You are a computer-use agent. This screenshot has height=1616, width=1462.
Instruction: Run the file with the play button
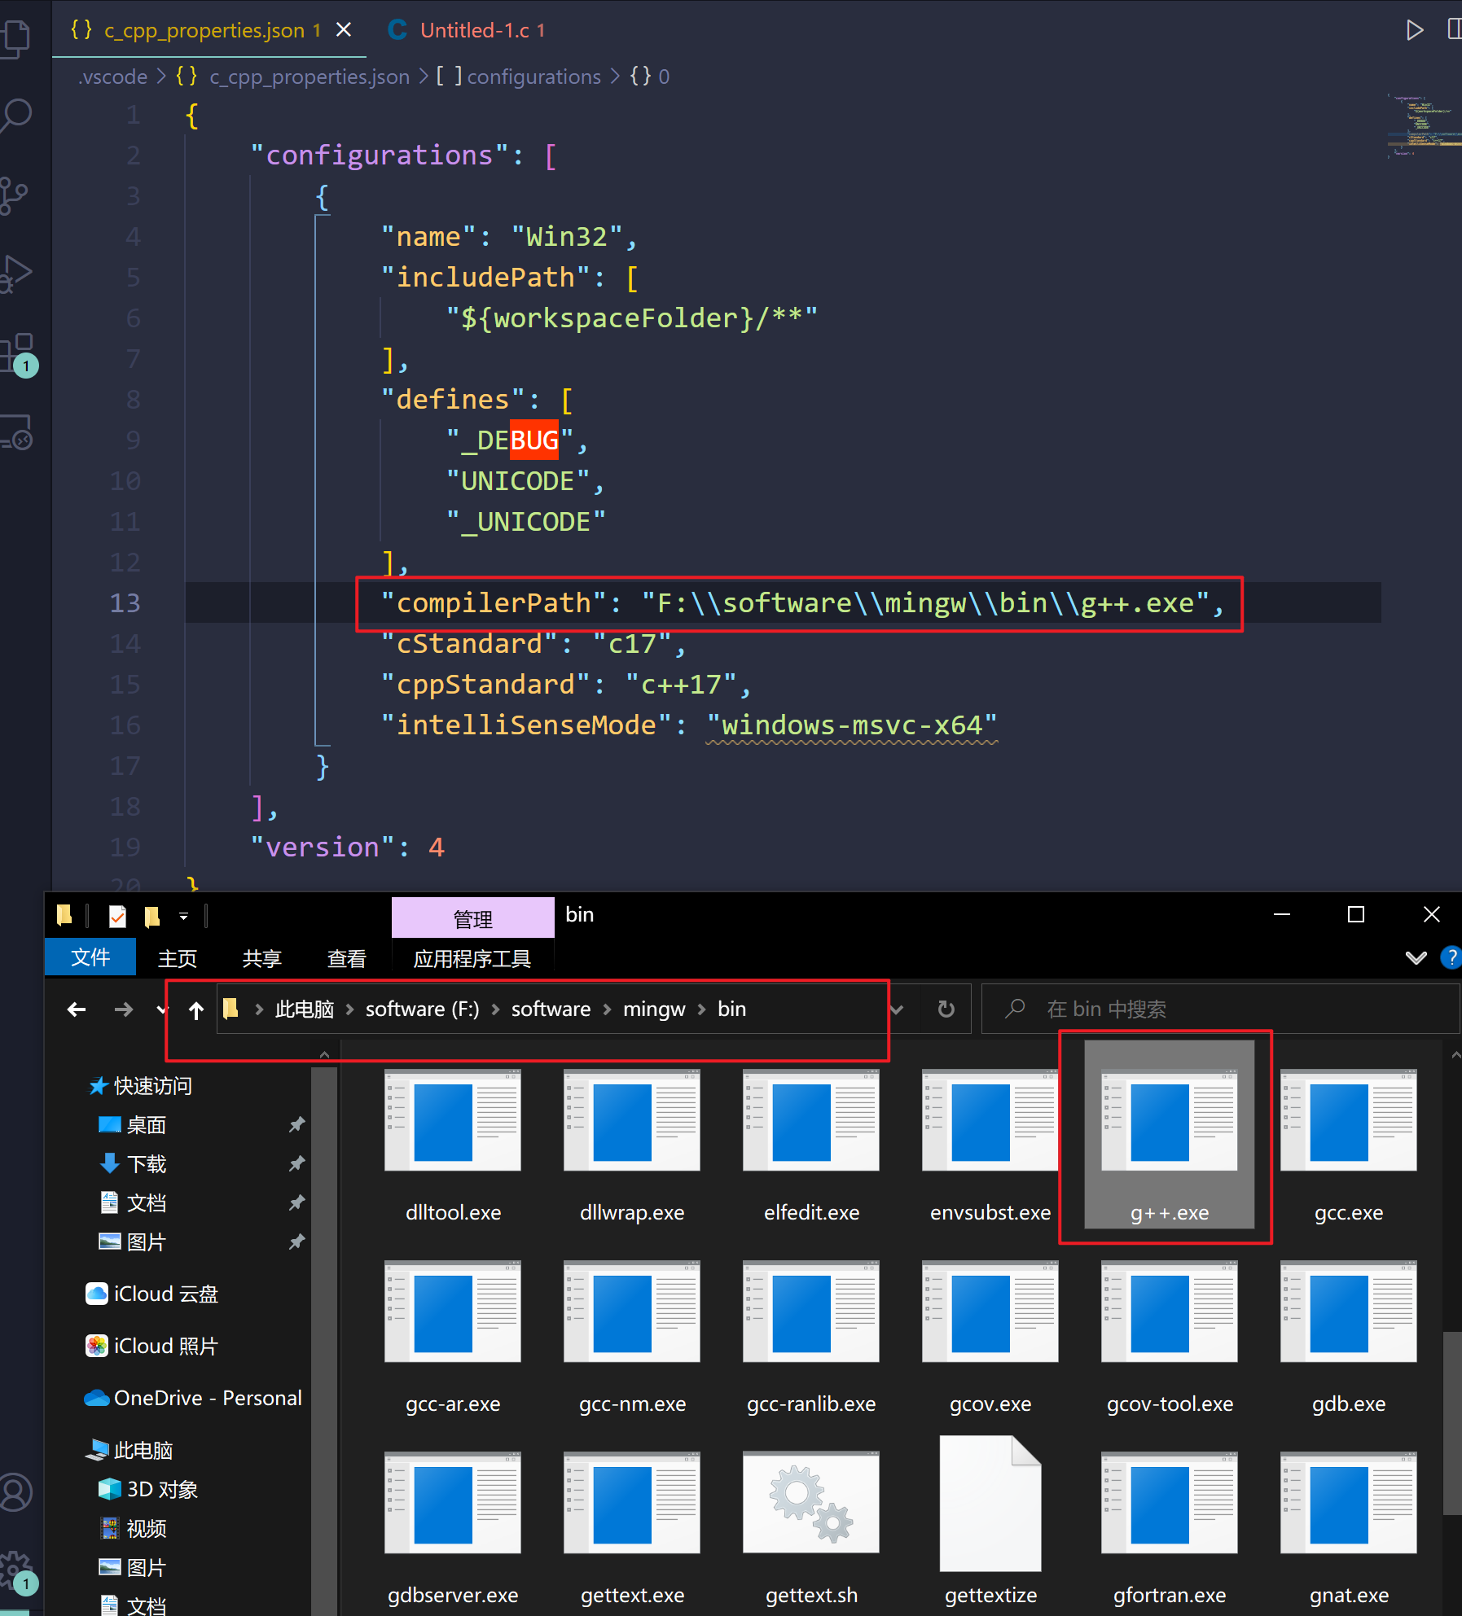coord(1415,30)
